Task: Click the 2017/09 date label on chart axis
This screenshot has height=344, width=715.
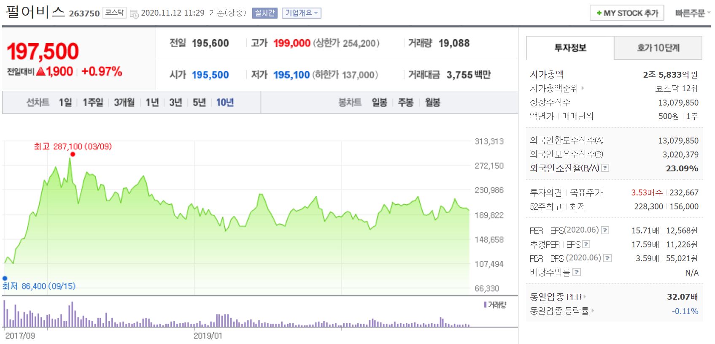Action: [20, 336]
